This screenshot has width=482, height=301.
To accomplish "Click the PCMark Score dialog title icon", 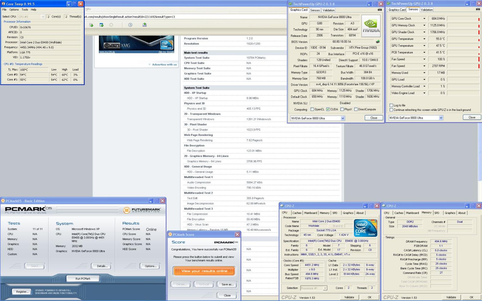I will 170,234.
